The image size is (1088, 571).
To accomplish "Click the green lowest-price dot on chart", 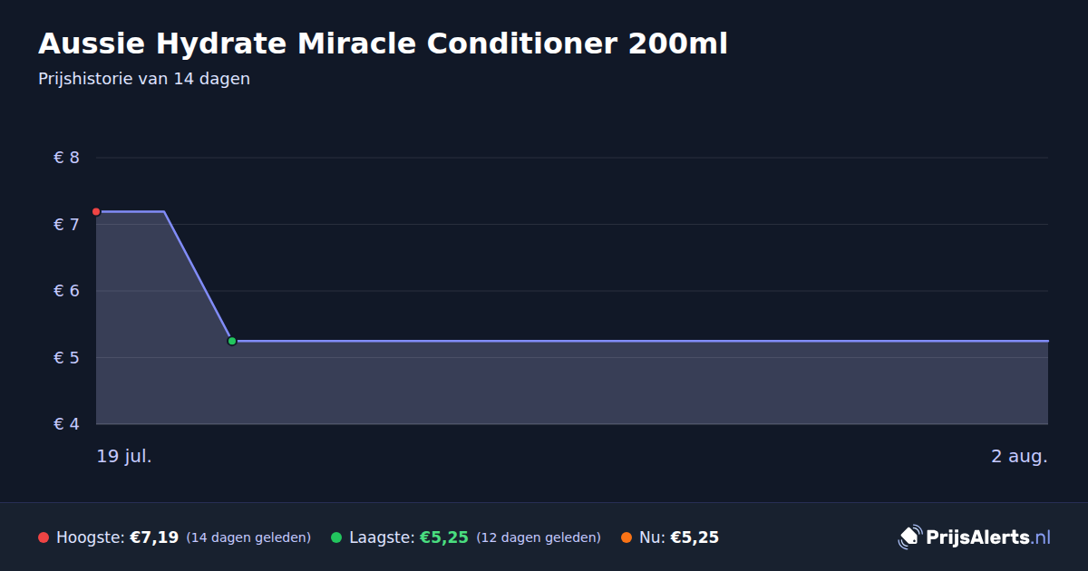I will coord(232,341).
